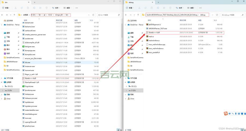Select the bin tab title
The height and width of the screenshot is (131, 246).
(x=6, y=2)
